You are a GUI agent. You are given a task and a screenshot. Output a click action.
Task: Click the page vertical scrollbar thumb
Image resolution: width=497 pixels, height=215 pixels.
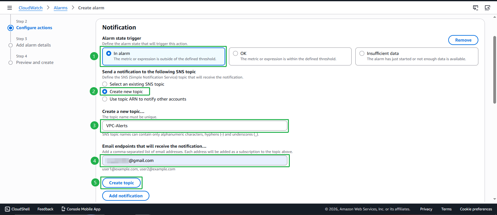coord(495,70)
